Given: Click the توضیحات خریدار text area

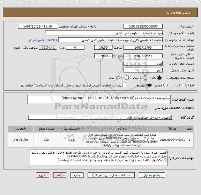Looking at the screenshot, I should 98,158.
